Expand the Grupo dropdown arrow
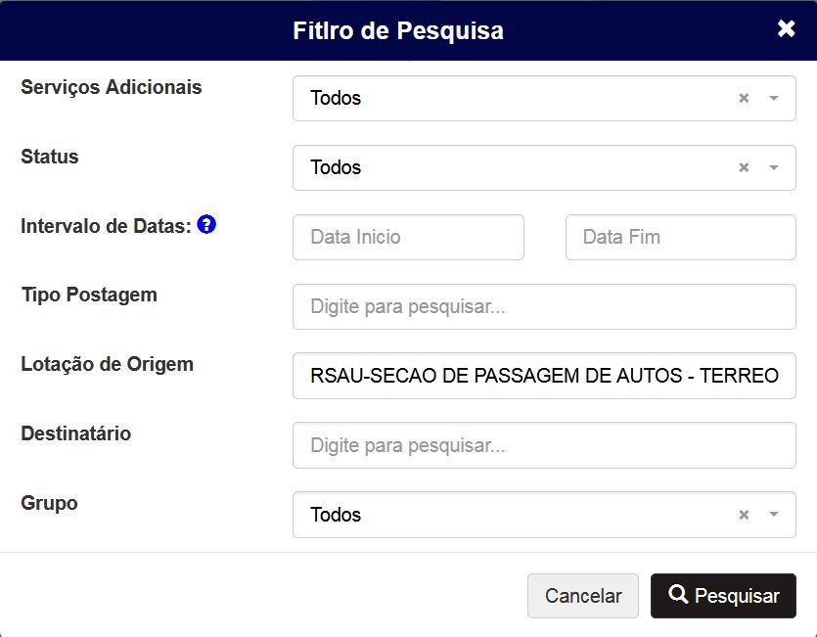This screenshot has width=817, height=637. [774, 515]
